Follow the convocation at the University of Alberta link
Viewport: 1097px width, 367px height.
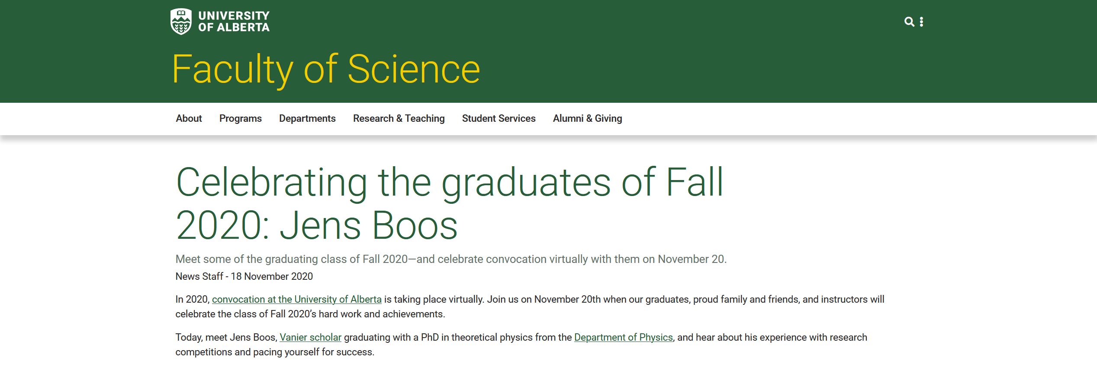point(296,299)
